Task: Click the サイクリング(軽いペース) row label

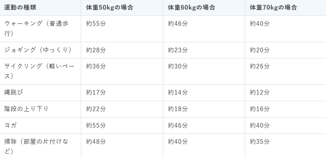Action: click(39, 71)
